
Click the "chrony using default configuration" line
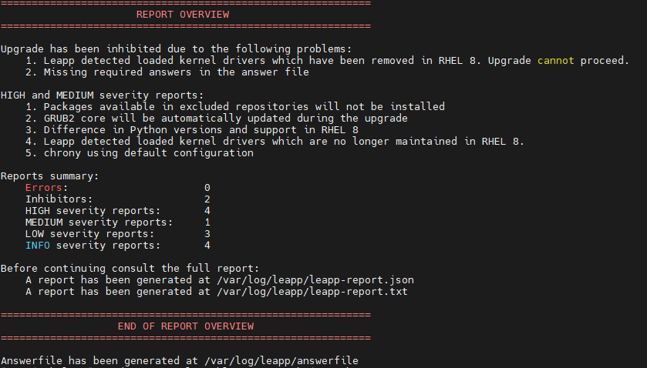[148, 153]
